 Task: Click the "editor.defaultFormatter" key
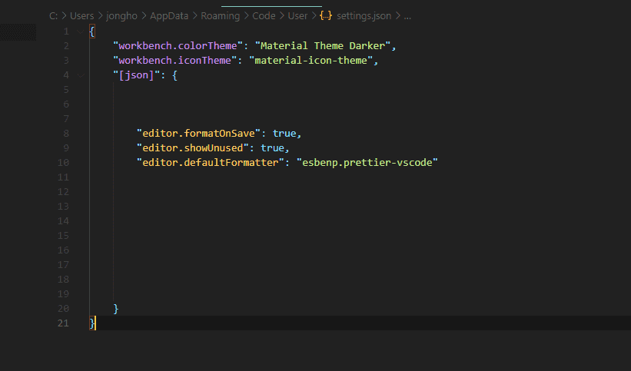click(x=211, y=163)
